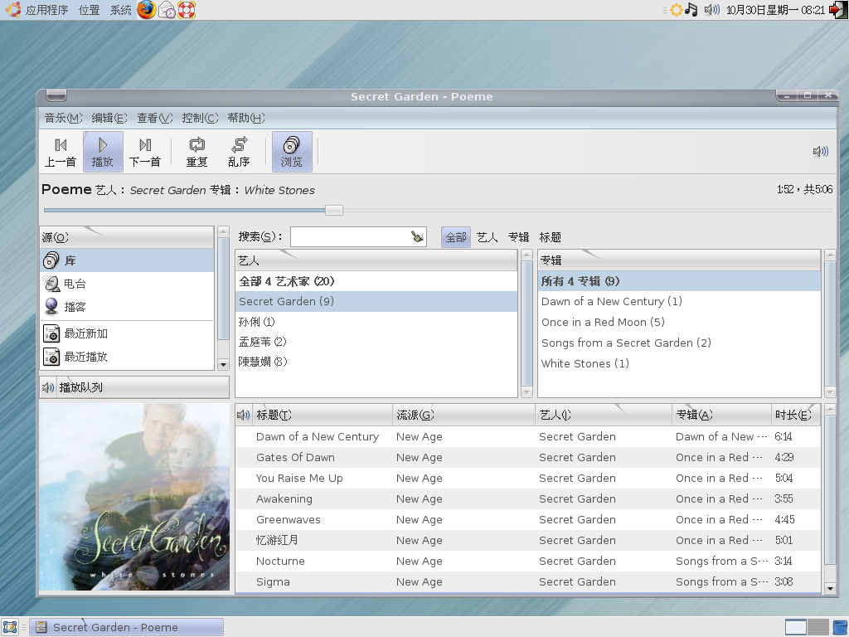Select artist 孟庭苇 (2)
Screen dimensions: 849x637
[x=376, y=342]
